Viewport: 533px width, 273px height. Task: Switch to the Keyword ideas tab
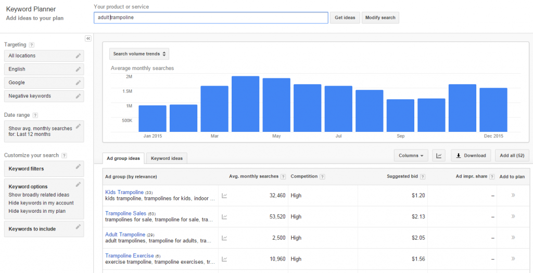click(x=167, y=158)
